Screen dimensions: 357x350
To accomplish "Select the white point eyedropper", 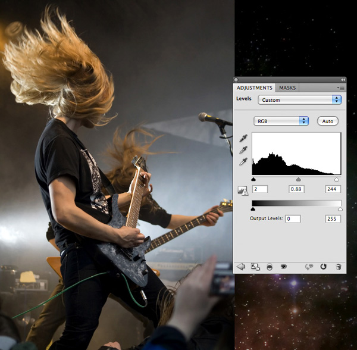I will [x=243, y=162].
